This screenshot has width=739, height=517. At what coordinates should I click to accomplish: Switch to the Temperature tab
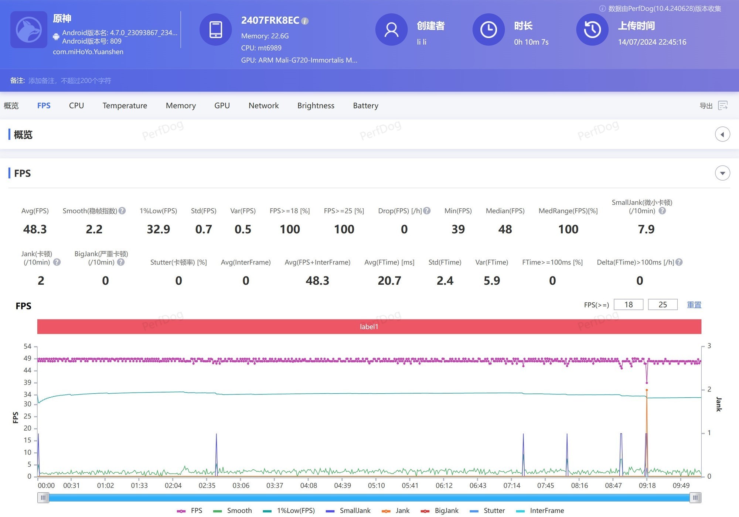tap(125, 106)
